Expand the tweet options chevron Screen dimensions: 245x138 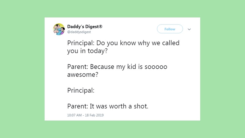(x=189, y=29)
